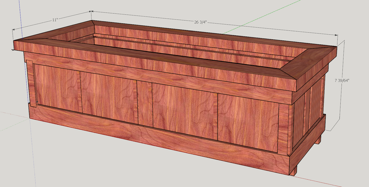The image size is (369, 187).
Task: Click the 7 39/64" height dimension label
Action: [342, 80]
